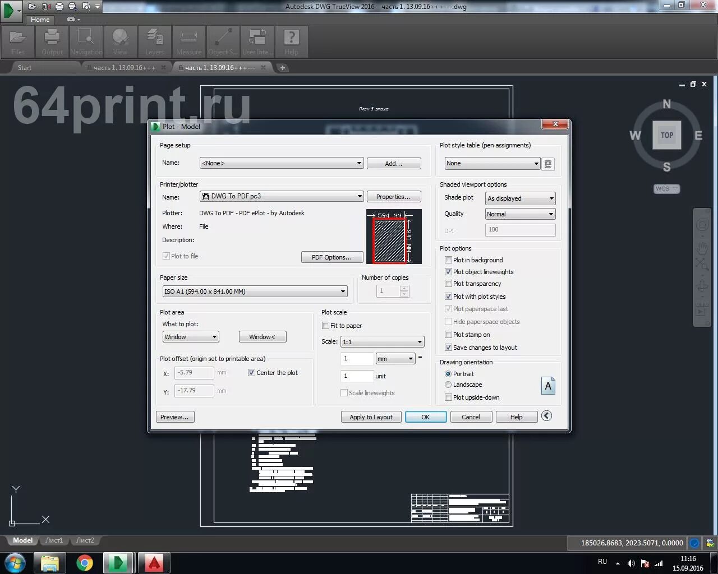This screenshot has width=718, height=574.
Task: Open the What to plot Window dropdown
Action: click(x=191, y=337)
